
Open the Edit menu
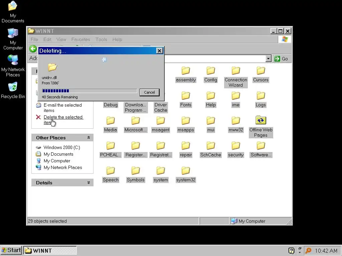tap(47, 39)
